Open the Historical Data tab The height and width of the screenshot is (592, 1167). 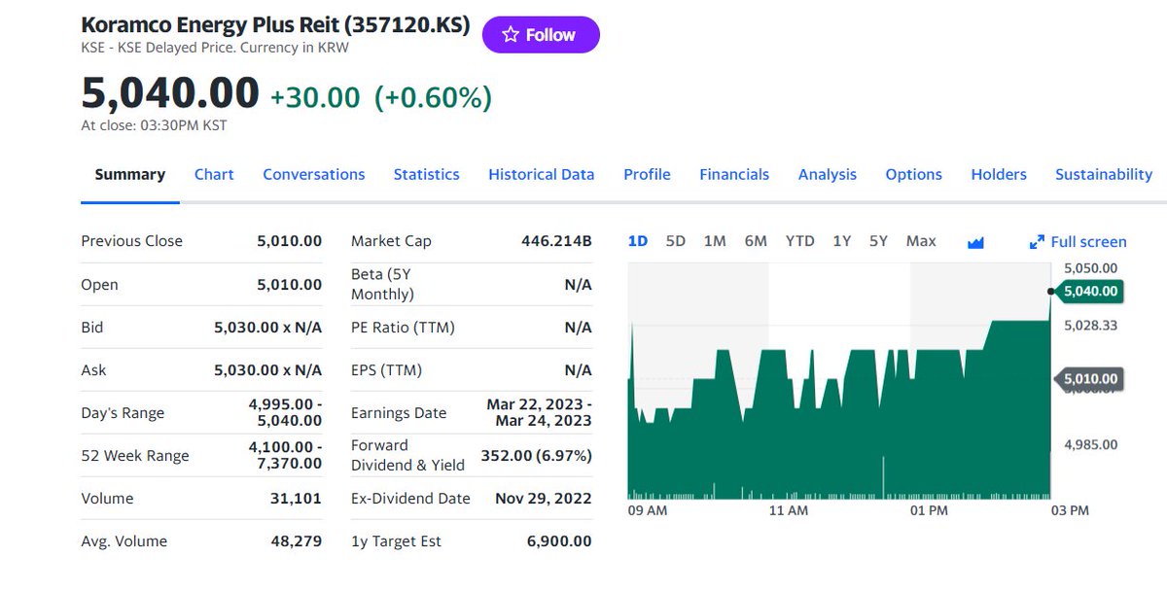(541, 175)
